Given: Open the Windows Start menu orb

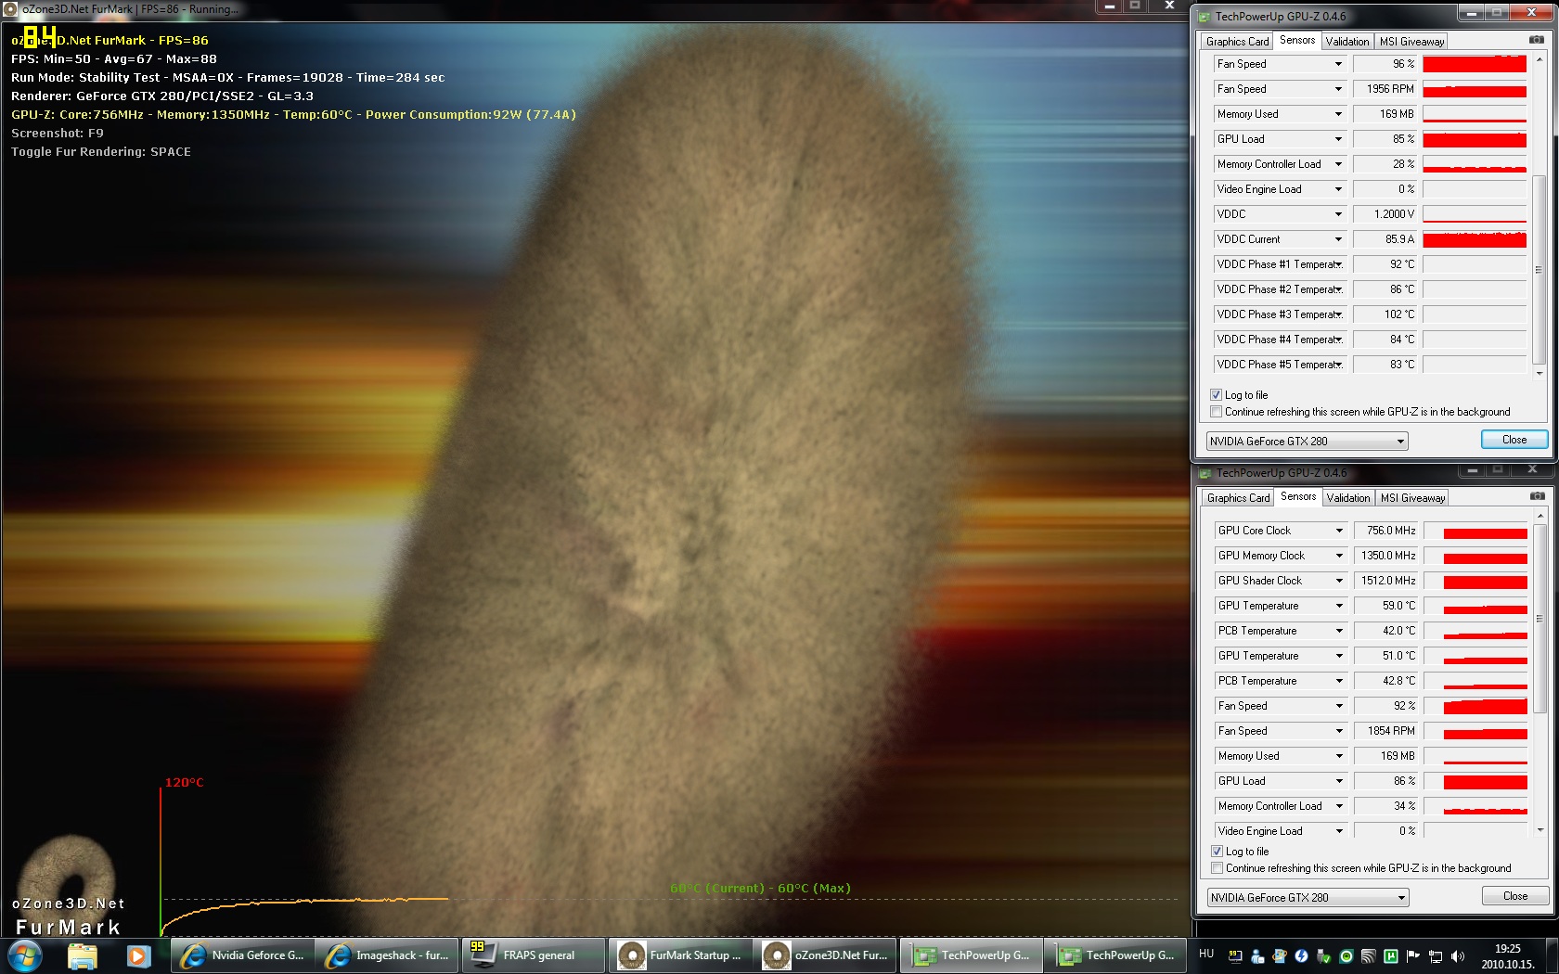Looking at the screenshot, I should pos(24,955).
